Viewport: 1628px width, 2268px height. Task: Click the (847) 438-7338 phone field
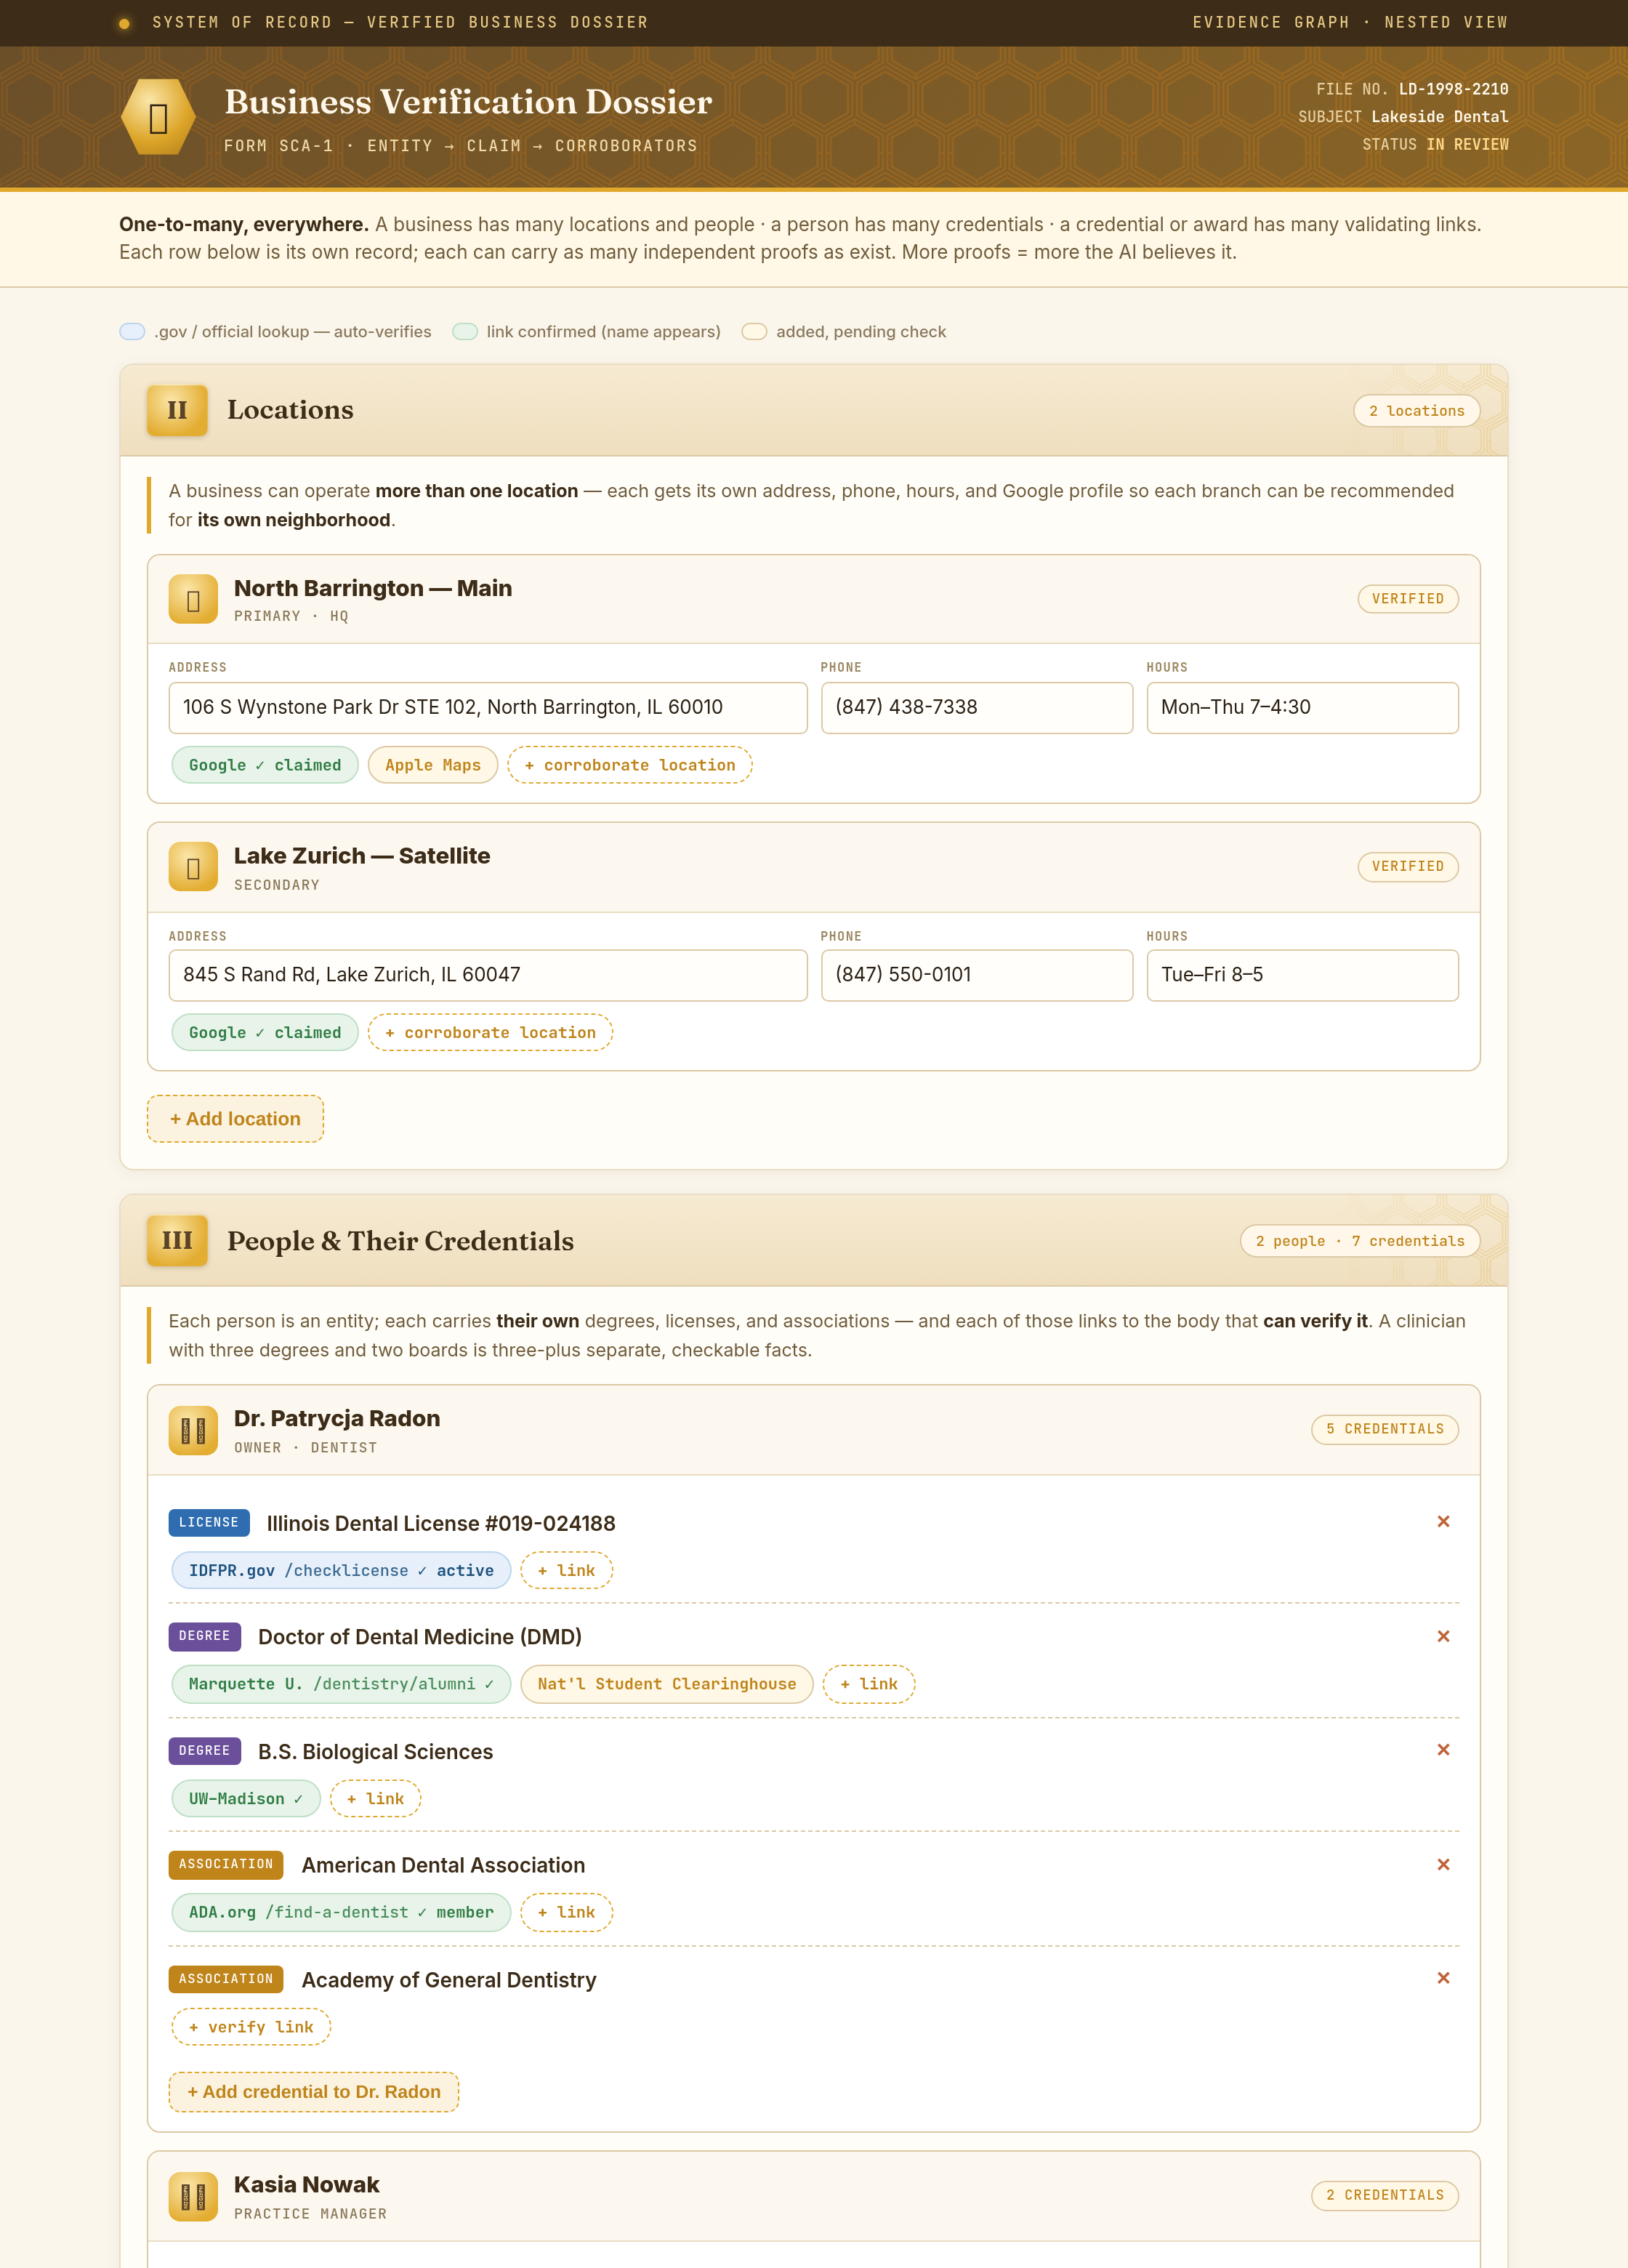pos(977,707)
